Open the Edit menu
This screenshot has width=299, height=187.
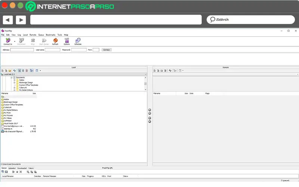point(8,35)
